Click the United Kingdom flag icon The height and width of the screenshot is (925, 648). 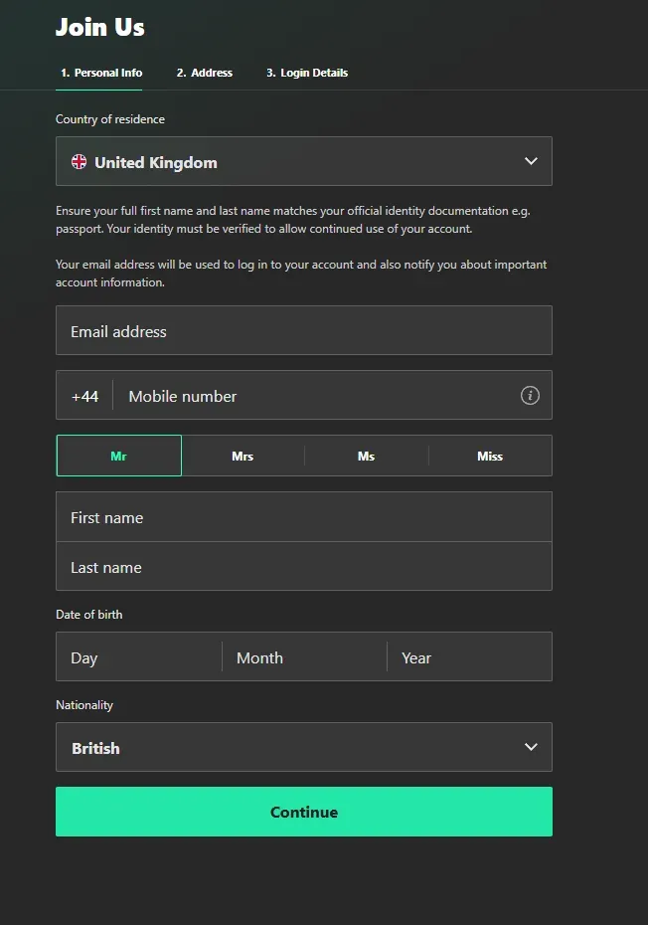[x=80, y=162]
